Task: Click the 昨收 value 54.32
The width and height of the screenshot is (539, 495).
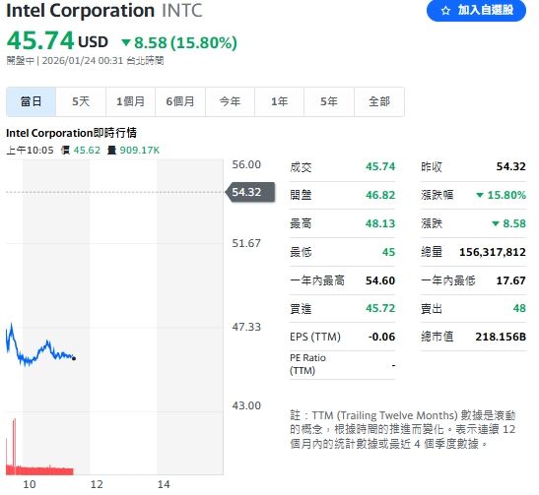Action: tap(510, 166)
